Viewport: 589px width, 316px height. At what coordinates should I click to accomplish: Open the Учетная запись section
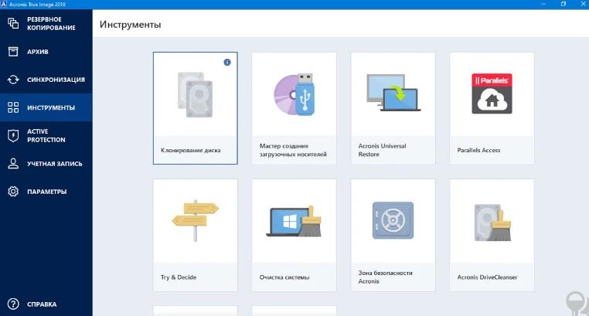click(46, 164)
